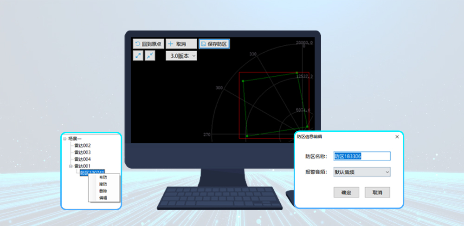Choose 编辑 from the context menu
The height and width of the screenshot is (226, 464).
pyautogui.click(x=103, y=197)
